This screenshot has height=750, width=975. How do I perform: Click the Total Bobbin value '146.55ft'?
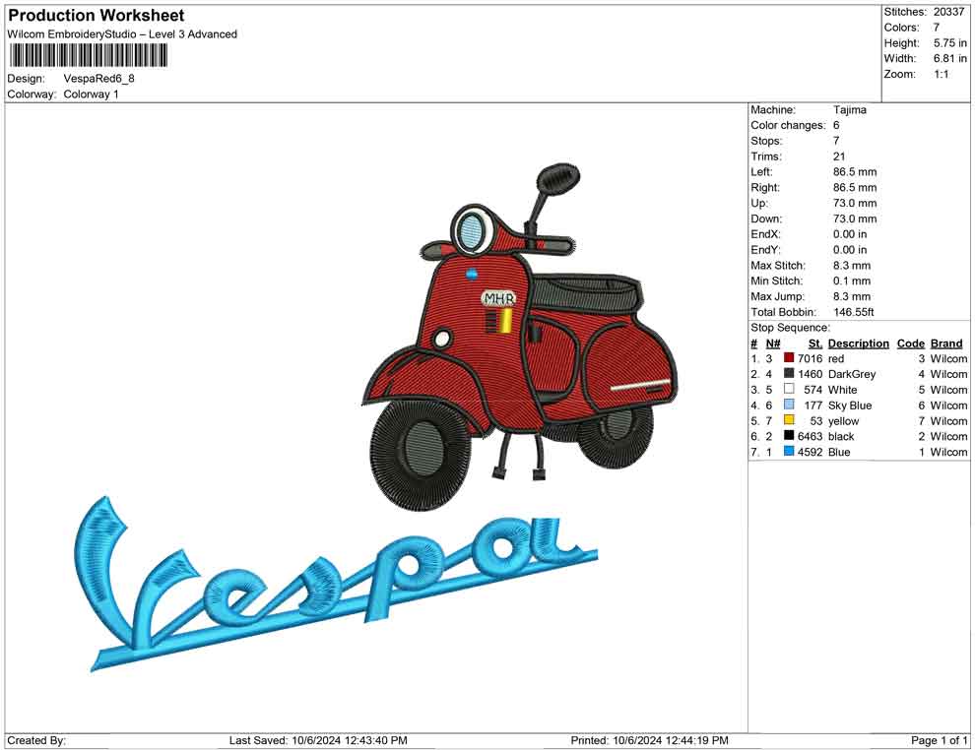(854, 312)
